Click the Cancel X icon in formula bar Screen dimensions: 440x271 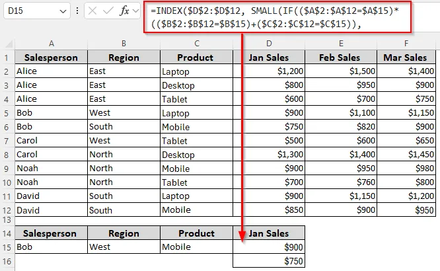point(92,11)
